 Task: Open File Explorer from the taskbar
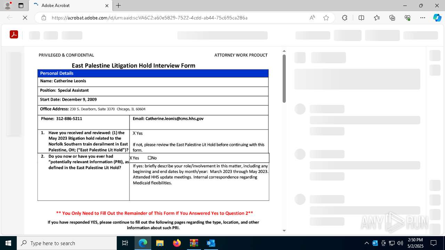click(x=160, y=243)
